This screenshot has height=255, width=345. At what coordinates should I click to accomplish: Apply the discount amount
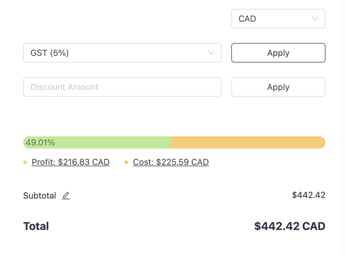[x=278, y=87]
